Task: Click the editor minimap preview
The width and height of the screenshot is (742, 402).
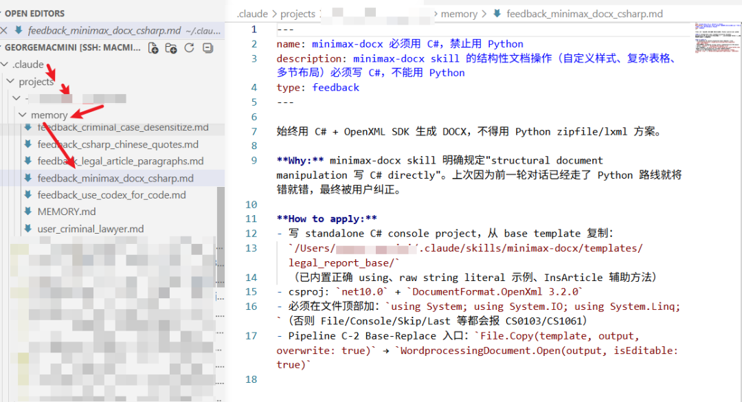Action: (717, 37)
